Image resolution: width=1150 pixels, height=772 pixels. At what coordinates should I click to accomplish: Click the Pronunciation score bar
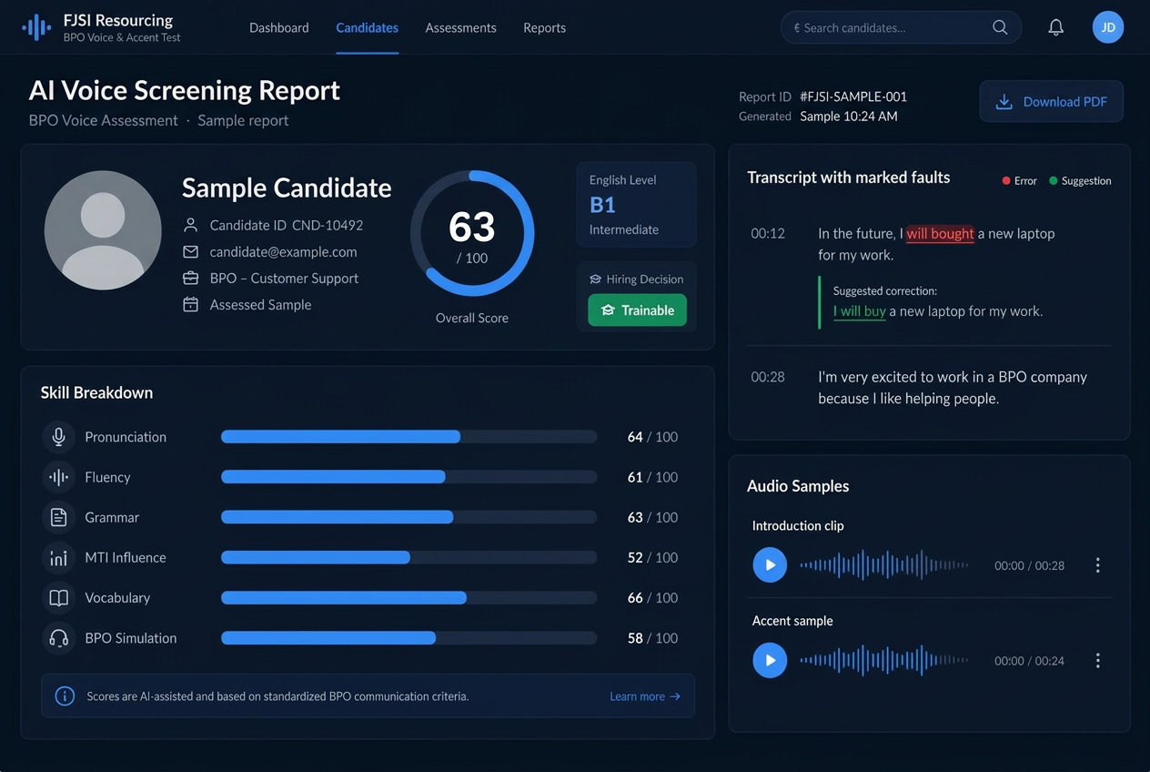409,437
